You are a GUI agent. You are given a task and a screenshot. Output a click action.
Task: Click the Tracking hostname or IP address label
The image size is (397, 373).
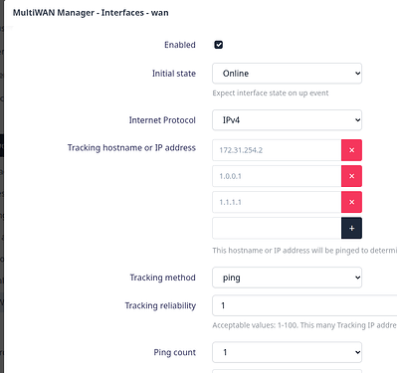(x=131, y=147)
